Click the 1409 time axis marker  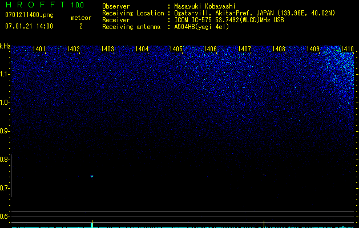313,49
